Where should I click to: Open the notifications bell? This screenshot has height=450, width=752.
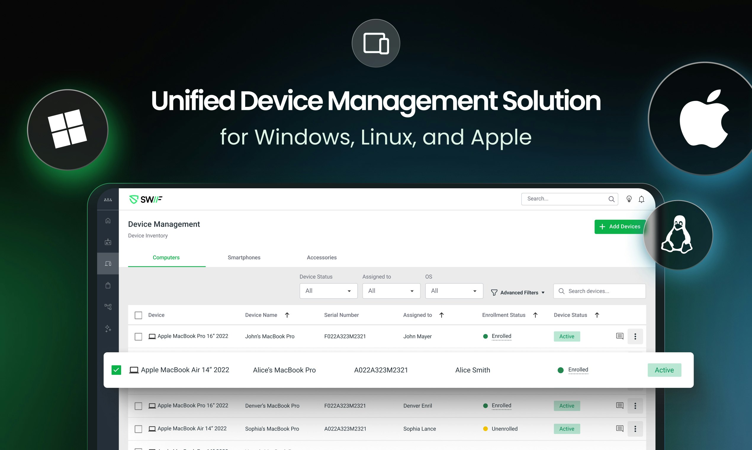pyautogui.click(x=641, y=199)
